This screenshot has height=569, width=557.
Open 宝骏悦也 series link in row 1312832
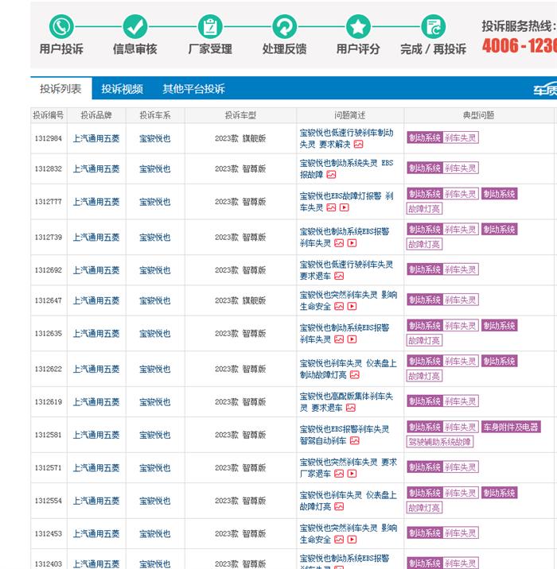(155, 169)
